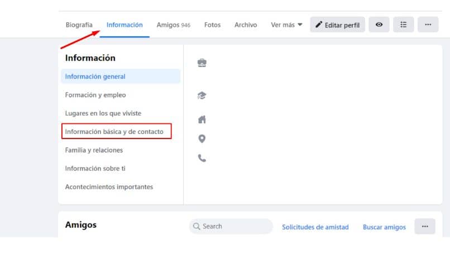Open the profile three-dots options menu
450x258 pixels.
click(x=428, y=25)
